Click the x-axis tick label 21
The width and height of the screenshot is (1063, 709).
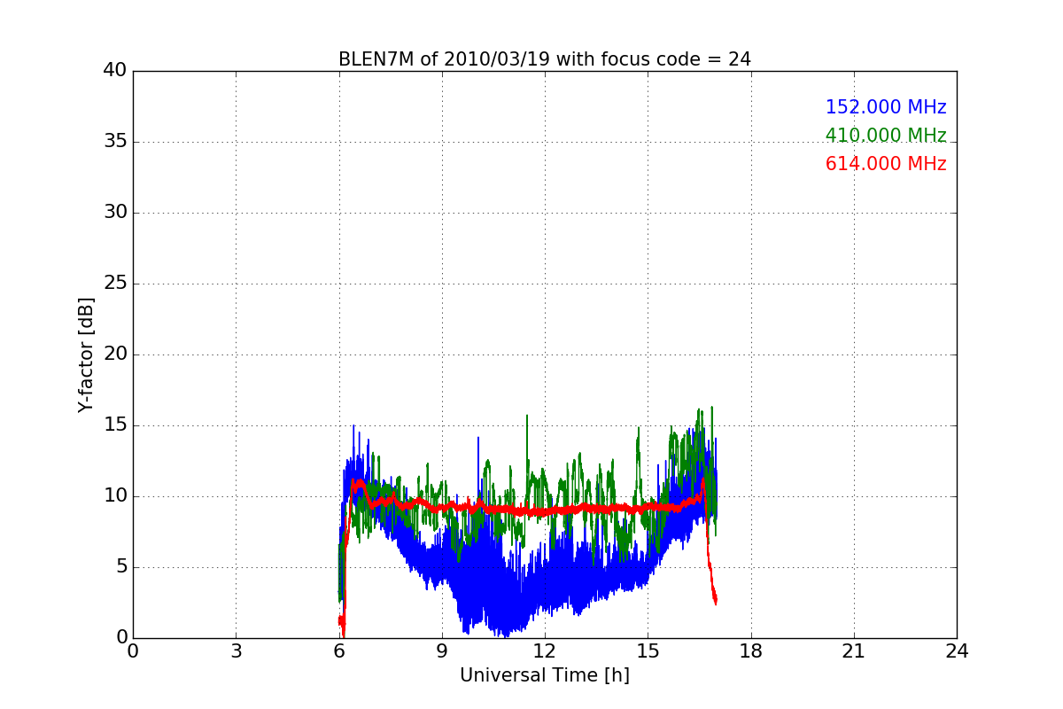[x=854, y=651]
